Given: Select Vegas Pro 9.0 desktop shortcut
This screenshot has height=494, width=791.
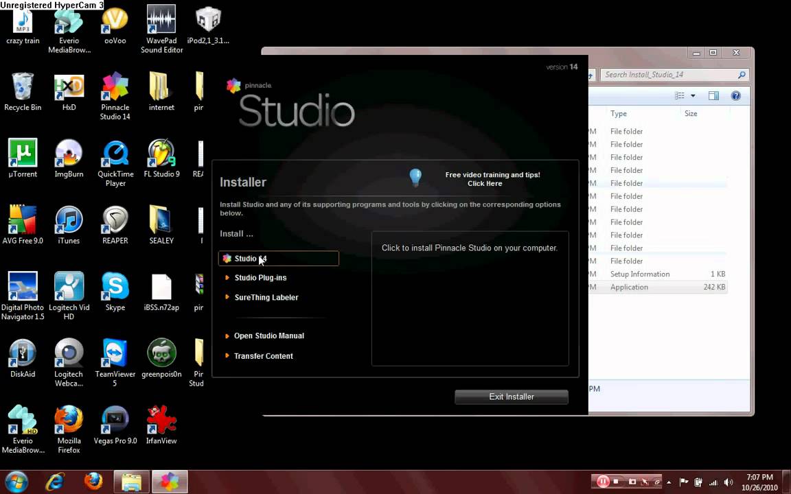Looking at the screenshot, I should coord(115,425).
